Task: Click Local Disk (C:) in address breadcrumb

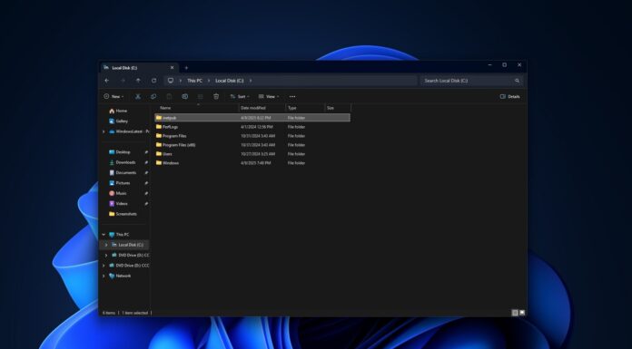Action: tap(230, 81)
